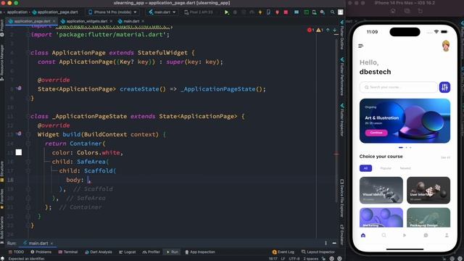464x261 pixels.
Task: Go to previous highlighted error arrow
Action: (x=328, y=30)
